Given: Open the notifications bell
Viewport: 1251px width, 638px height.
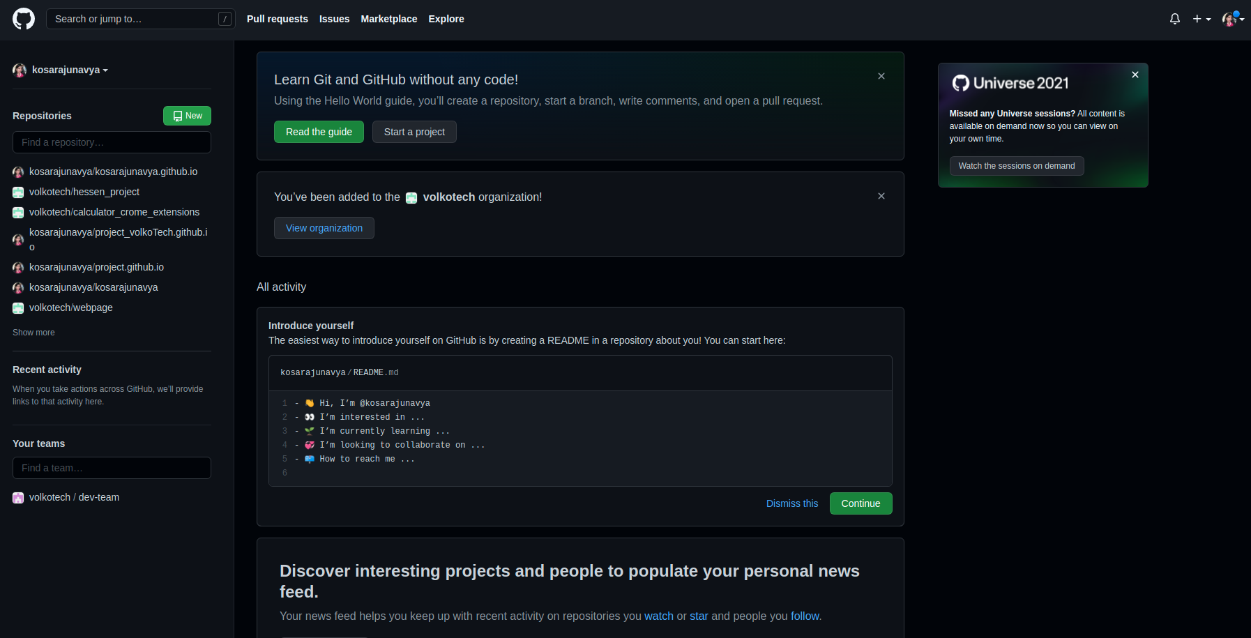Looking at the screenshot, I should [x=1175, y=19].
